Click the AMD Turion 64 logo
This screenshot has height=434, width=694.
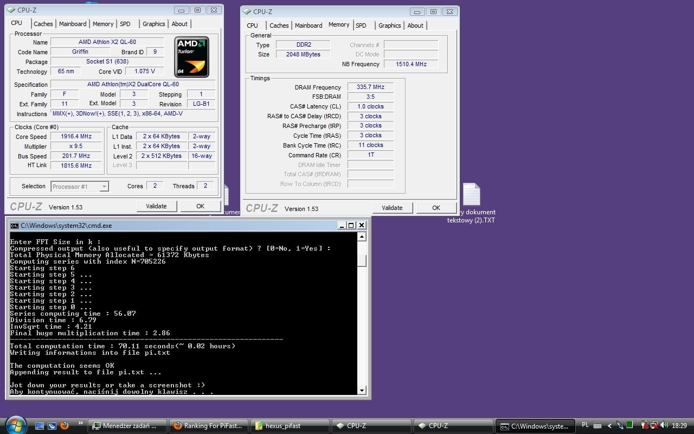[191, 57]
